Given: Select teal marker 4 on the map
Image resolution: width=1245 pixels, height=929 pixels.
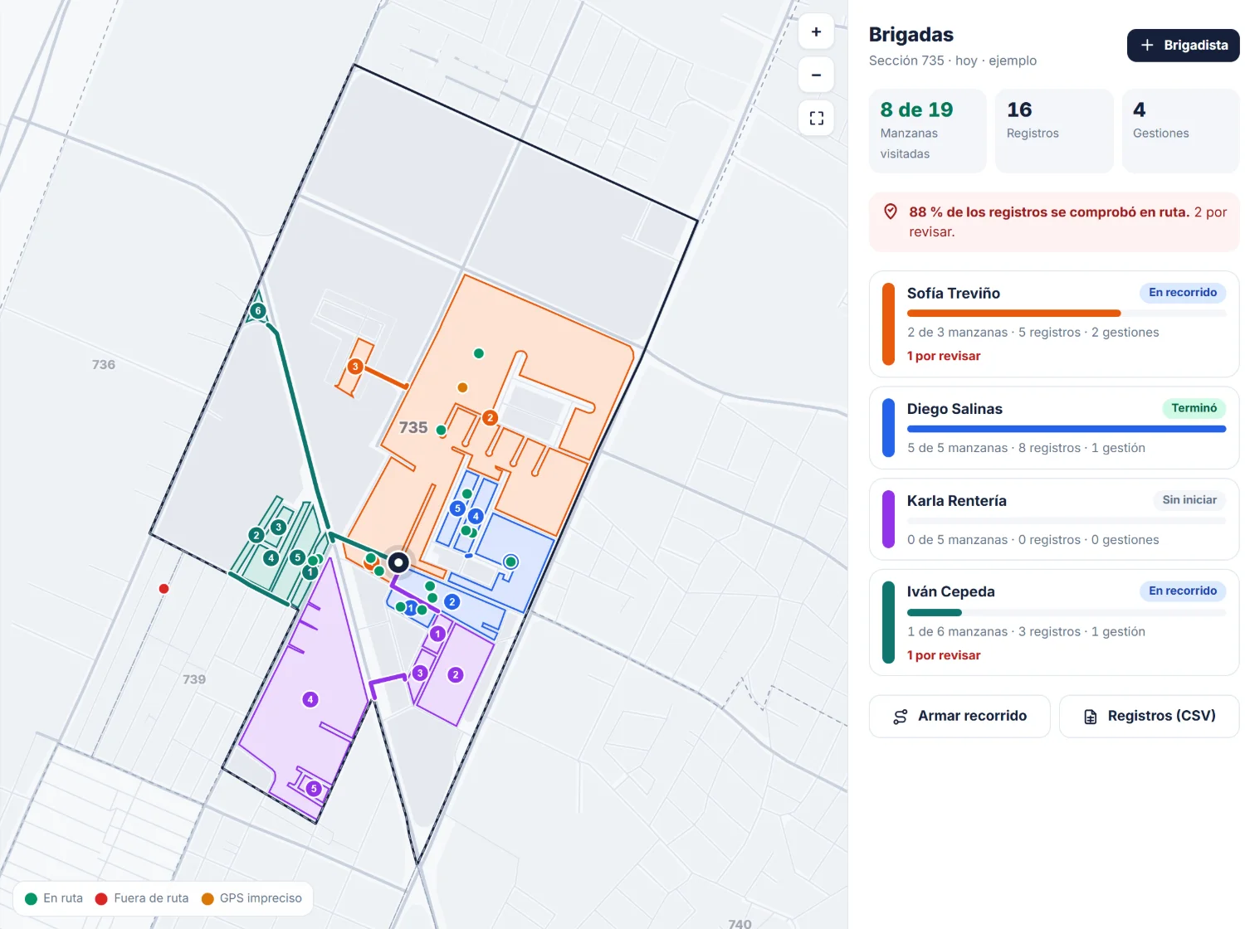Looking at the screenshot, I should (271, 558).
